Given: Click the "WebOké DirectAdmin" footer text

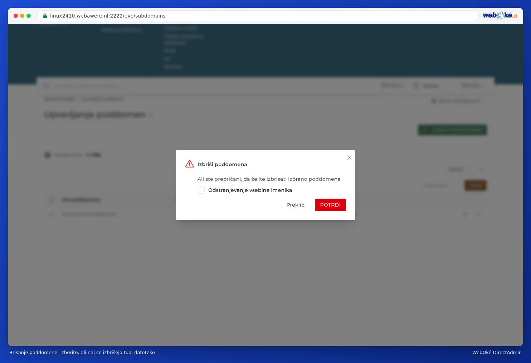Looking at the screenshot, I should pos(497,353).
